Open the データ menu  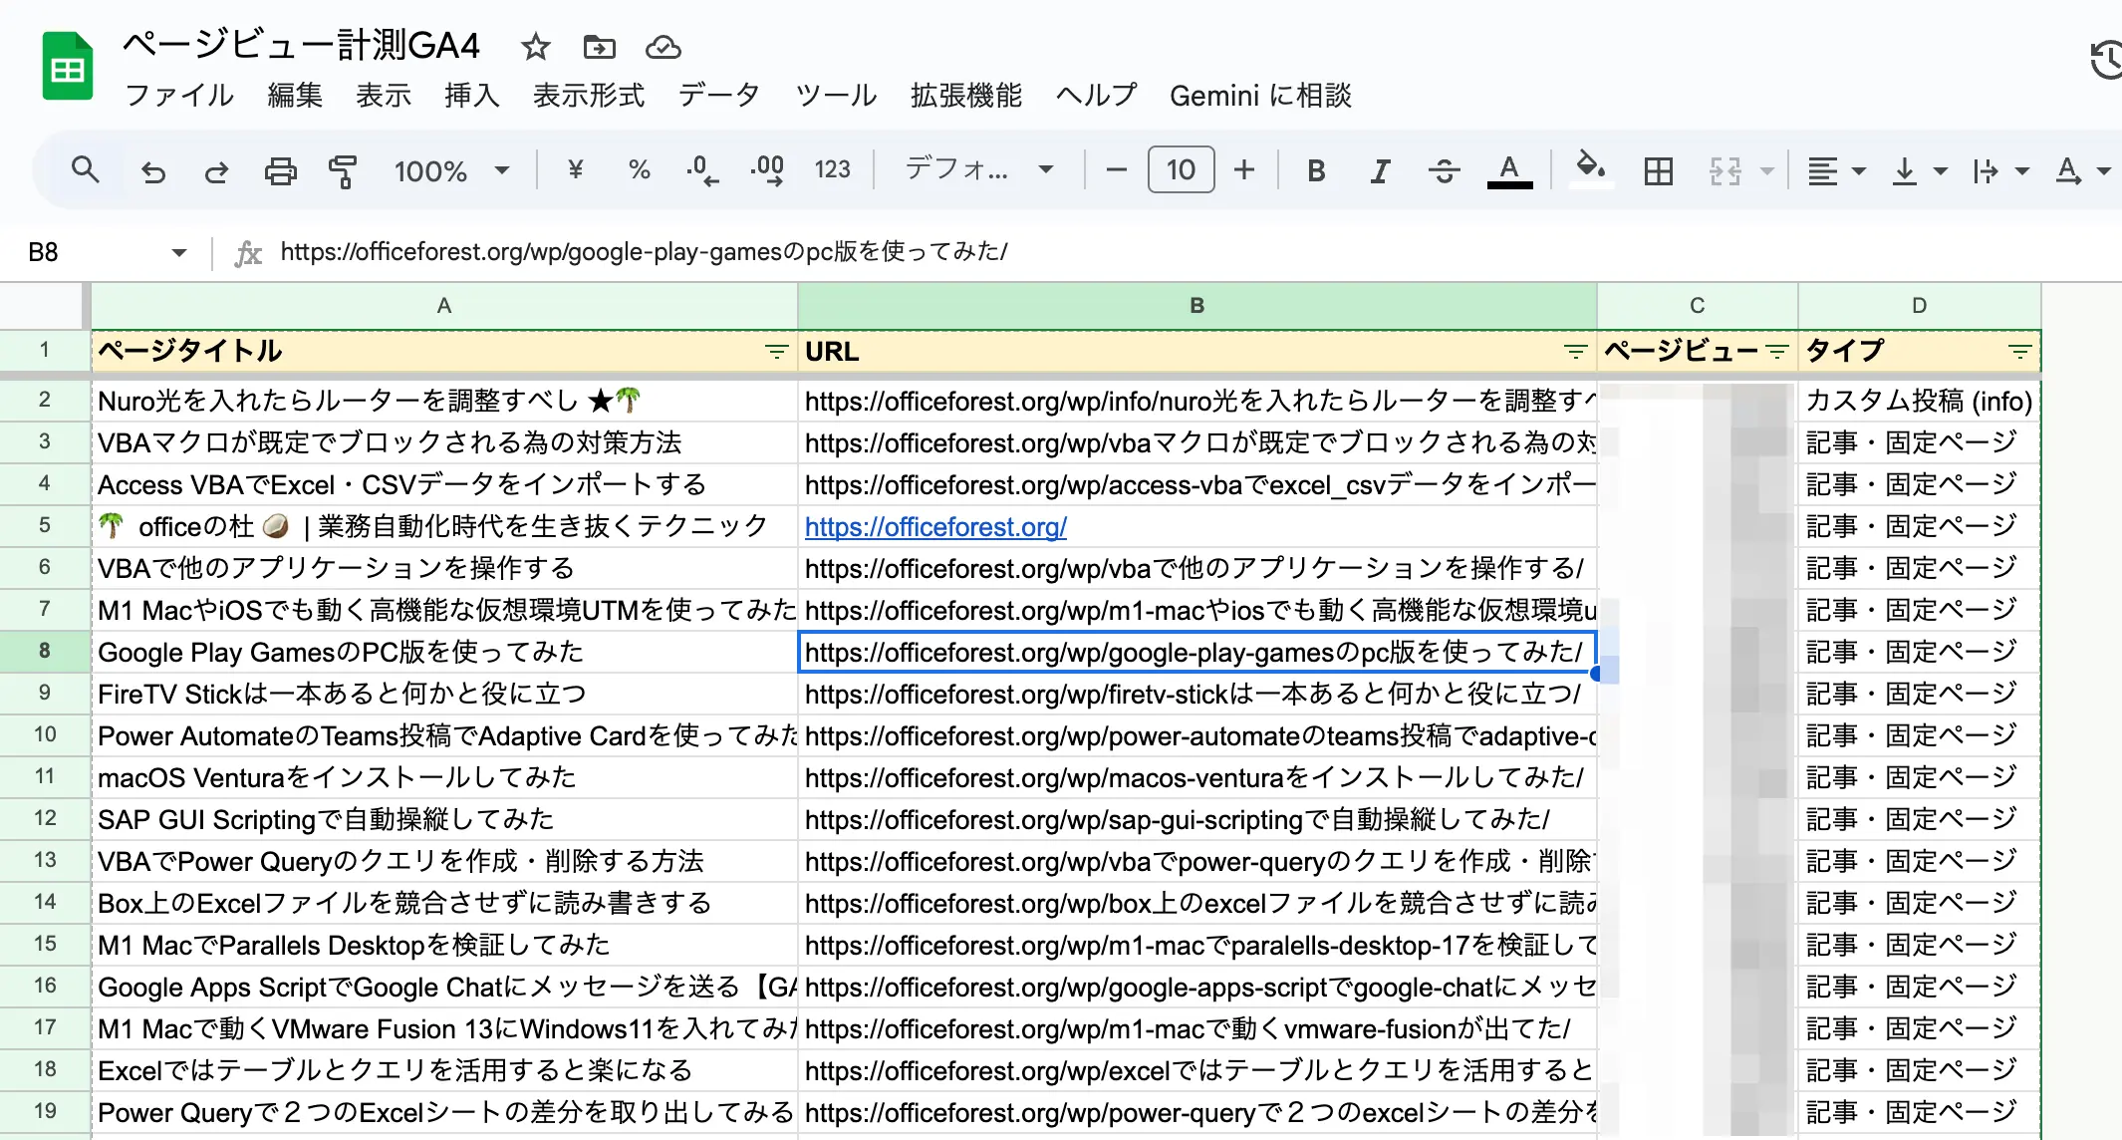coord(718,96)
